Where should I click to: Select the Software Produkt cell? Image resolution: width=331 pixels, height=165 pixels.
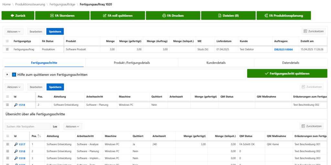[x=82, y=49]
